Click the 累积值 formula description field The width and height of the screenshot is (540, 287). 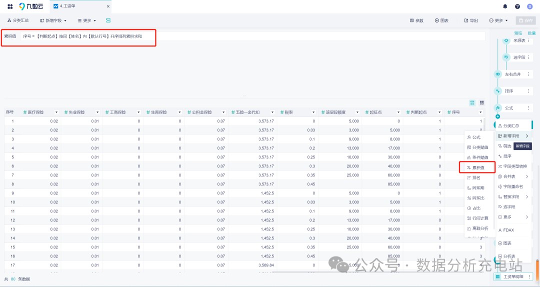tap(252, 36)
